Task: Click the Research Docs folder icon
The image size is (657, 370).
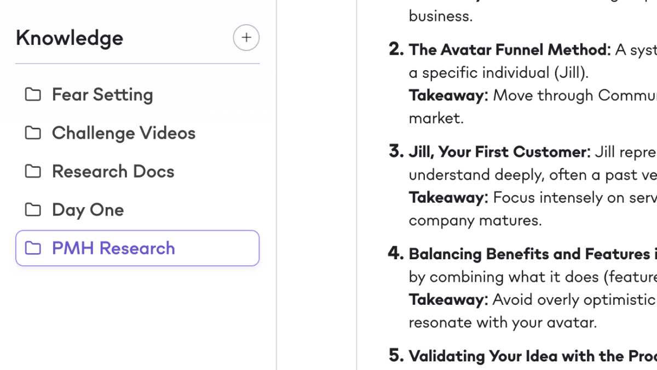Action: click(33, 172)
